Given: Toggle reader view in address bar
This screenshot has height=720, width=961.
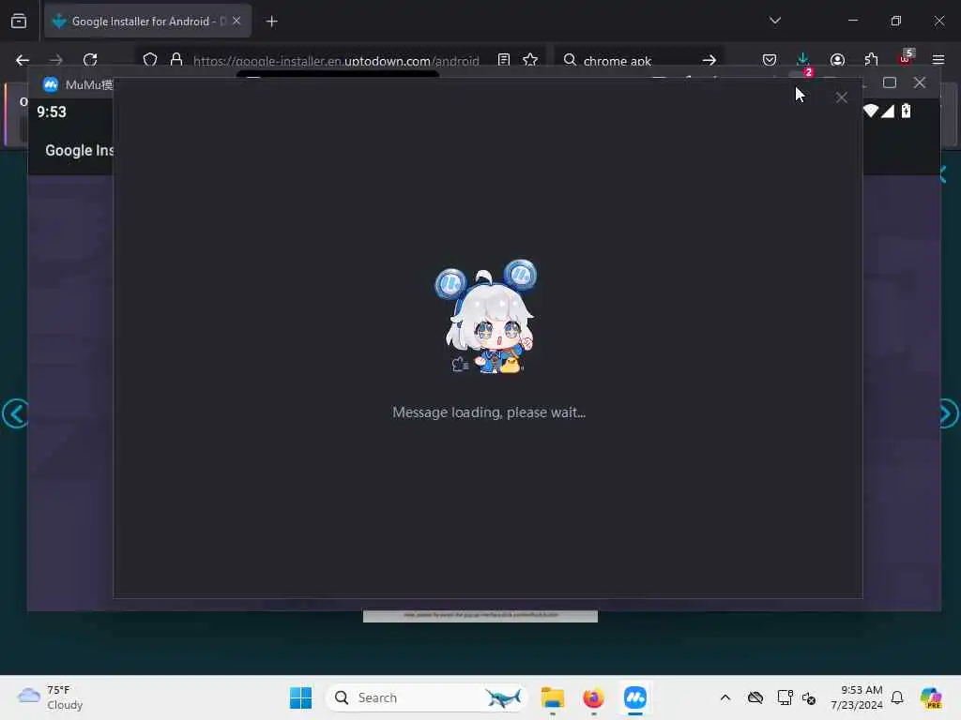Looking at the screenshot, I should click(504, 60).
